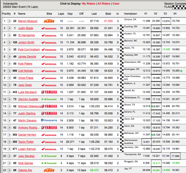Click the Hometown column header
Screen dimensions: 186x173
click(130, 14)
